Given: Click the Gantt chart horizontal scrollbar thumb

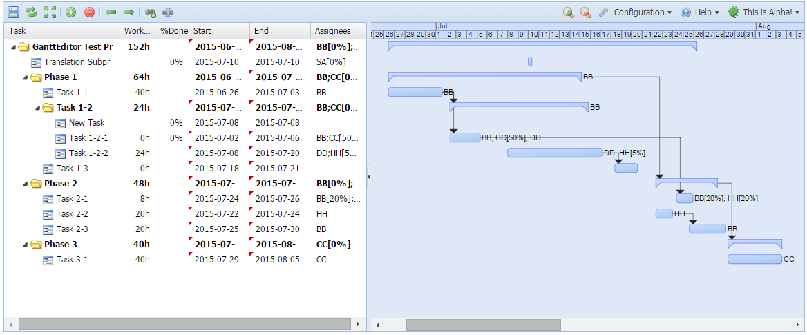Looking at the screenshot, I should pyautogui.click(x=483, y=325).
